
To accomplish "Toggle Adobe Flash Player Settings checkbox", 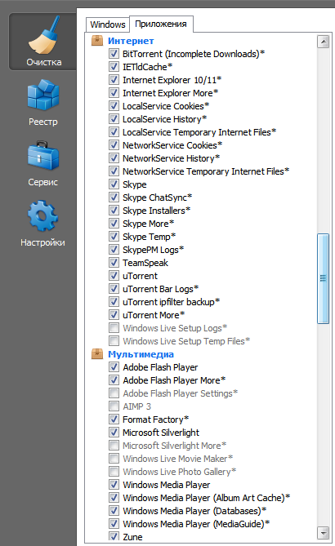I will [x=114, y=393].
